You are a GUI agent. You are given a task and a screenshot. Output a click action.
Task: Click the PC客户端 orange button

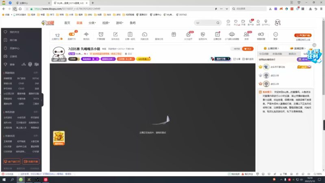point(303,35)
